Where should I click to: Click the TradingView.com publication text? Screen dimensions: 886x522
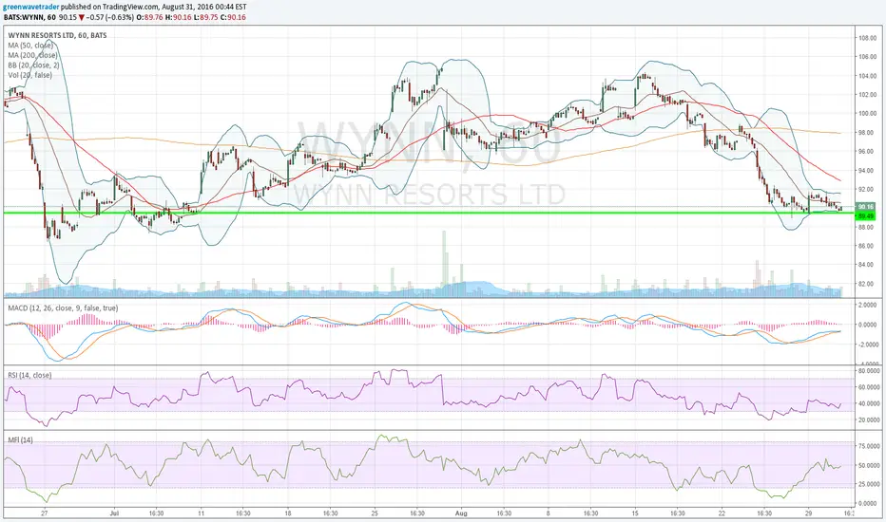[130, 8]
